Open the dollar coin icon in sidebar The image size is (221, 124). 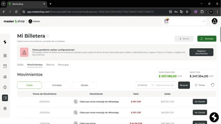pos(5,87)
